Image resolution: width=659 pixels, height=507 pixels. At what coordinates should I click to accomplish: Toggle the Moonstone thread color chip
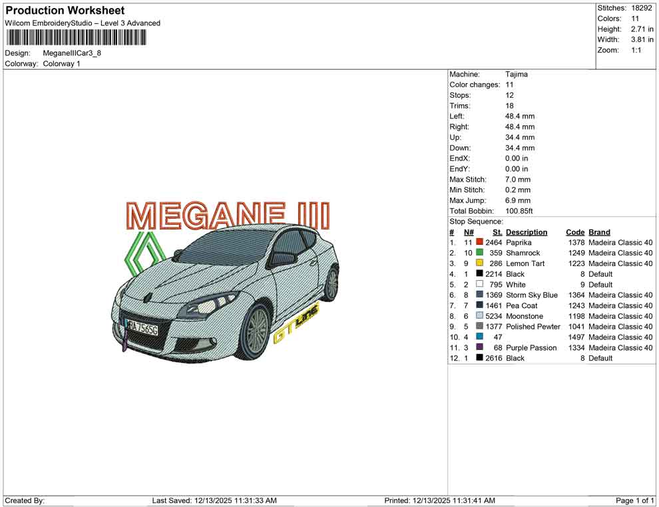[480, 316]
